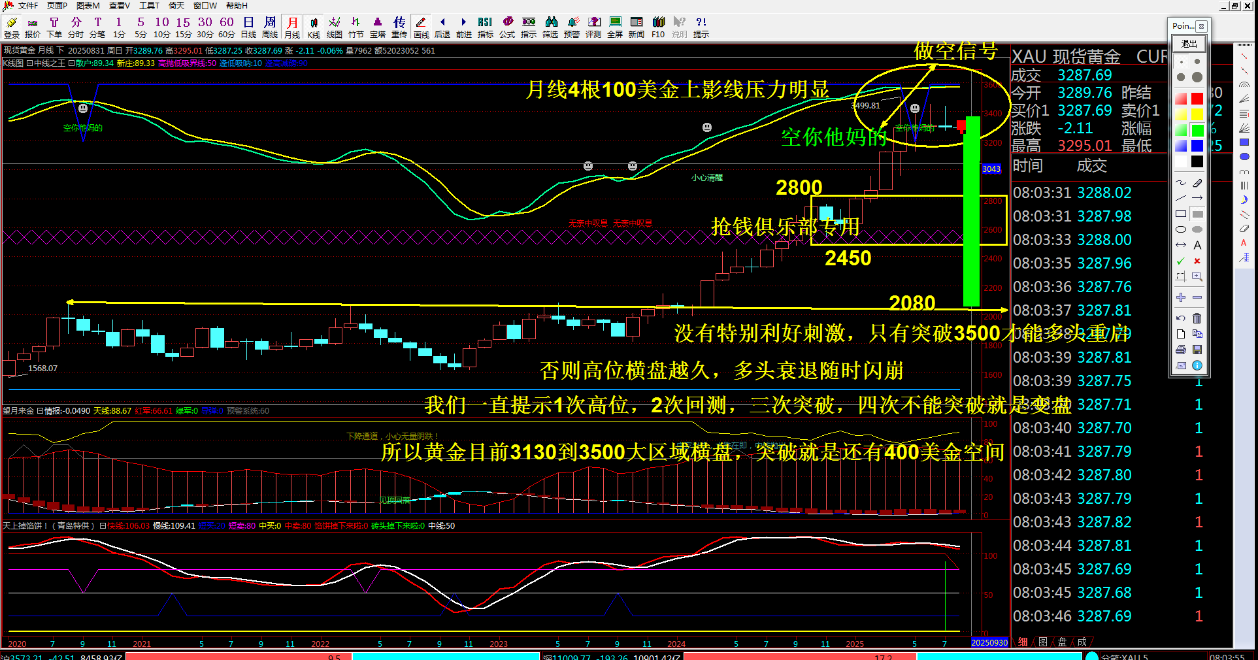Open the RSI 指标 indicator tool
1258x660 pixels.
(x=485, y=27)
